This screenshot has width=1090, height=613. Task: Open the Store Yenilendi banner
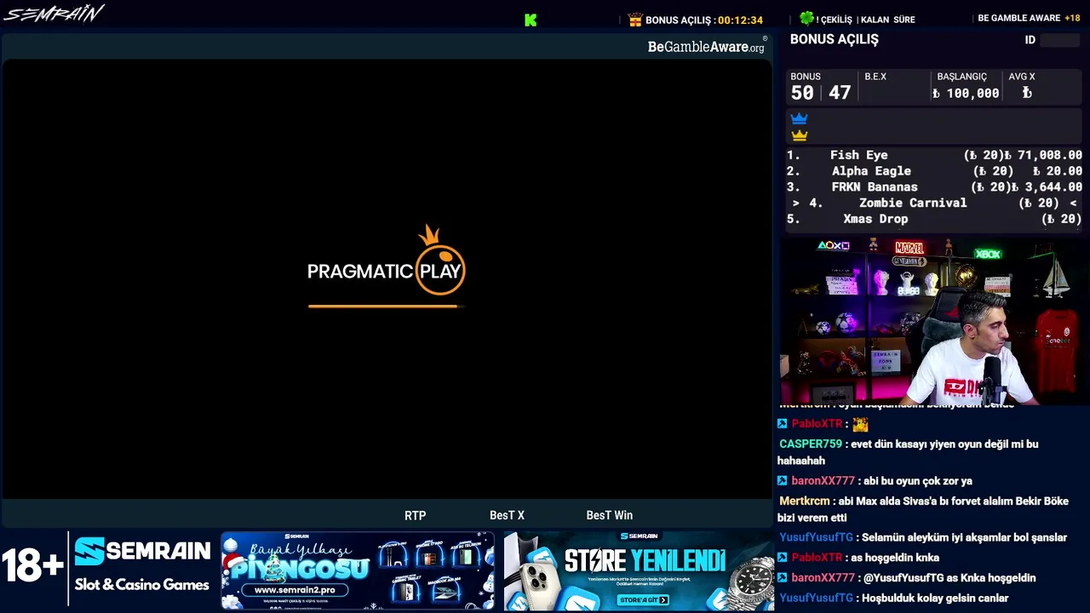(x=639, y=571)
